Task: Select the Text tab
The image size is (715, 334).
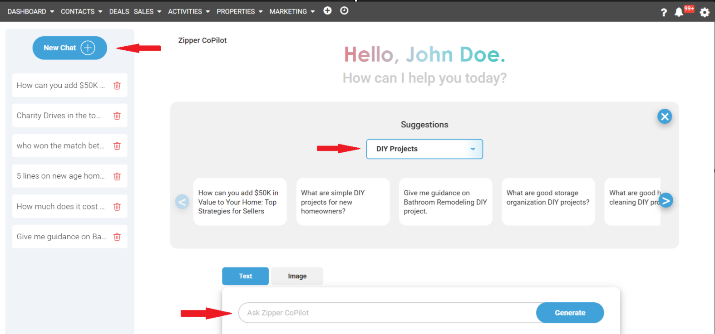Action: (245, 276)
